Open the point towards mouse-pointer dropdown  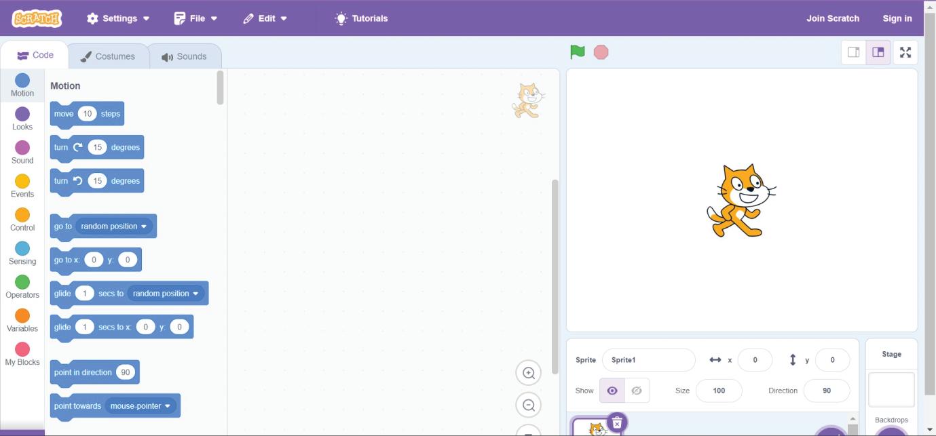tap(141, 406)
